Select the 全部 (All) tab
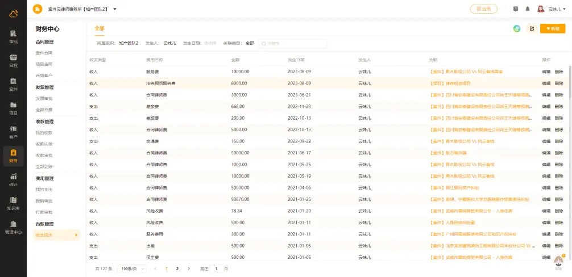Screen dimensions: 572x277 click(100, 28)
